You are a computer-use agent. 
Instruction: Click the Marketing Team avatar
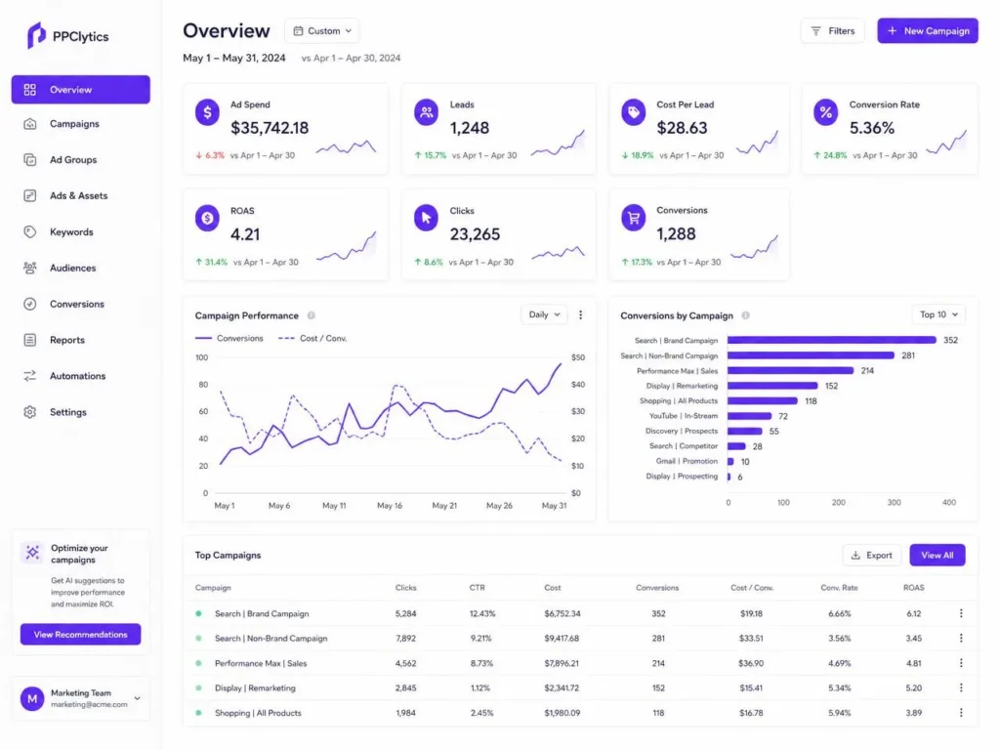coord(32,698)
